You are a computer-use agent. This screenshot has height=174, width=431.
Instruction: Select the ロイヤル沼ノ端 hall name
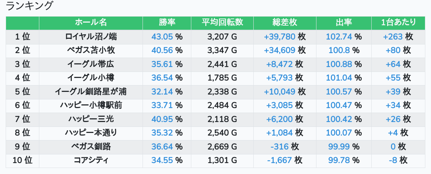[91, 37]
